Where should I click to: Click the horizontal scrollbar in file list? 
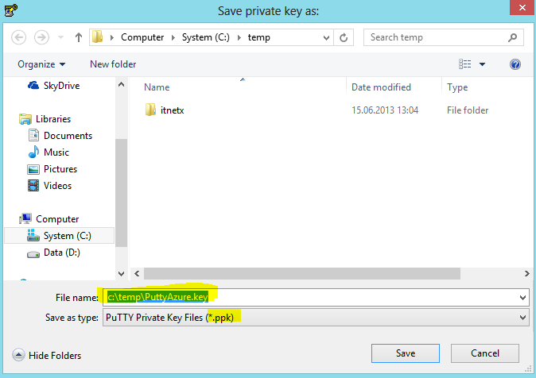pos(294,273)
